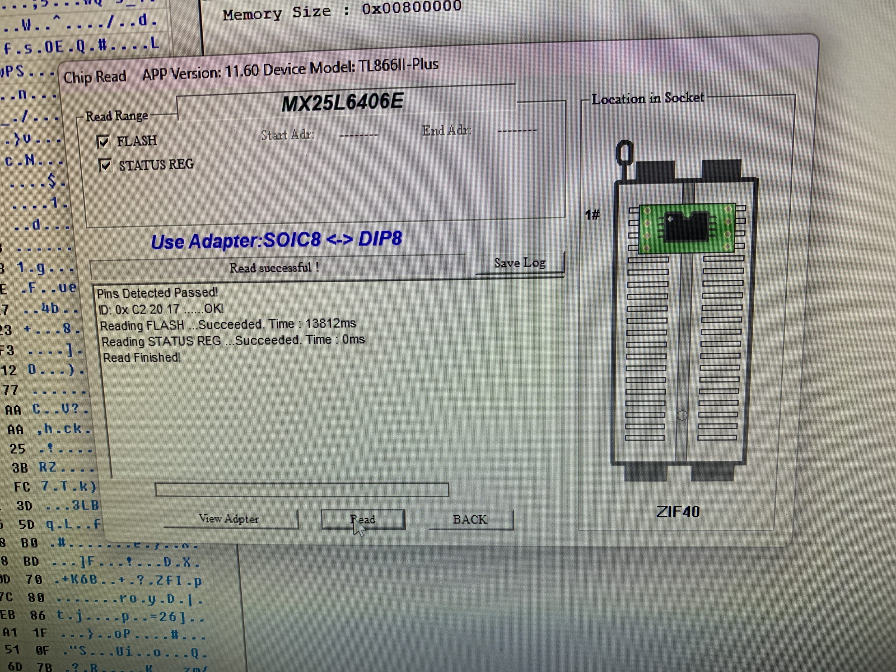
Task: Click the 'Read Finished!' log line
Action: 142,357
